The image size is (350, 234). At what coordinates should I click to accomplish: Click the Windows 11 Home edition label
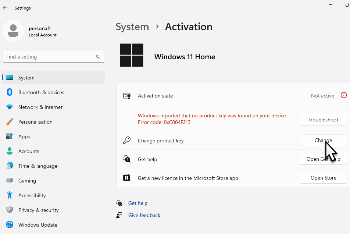click(x=185, y=57)
